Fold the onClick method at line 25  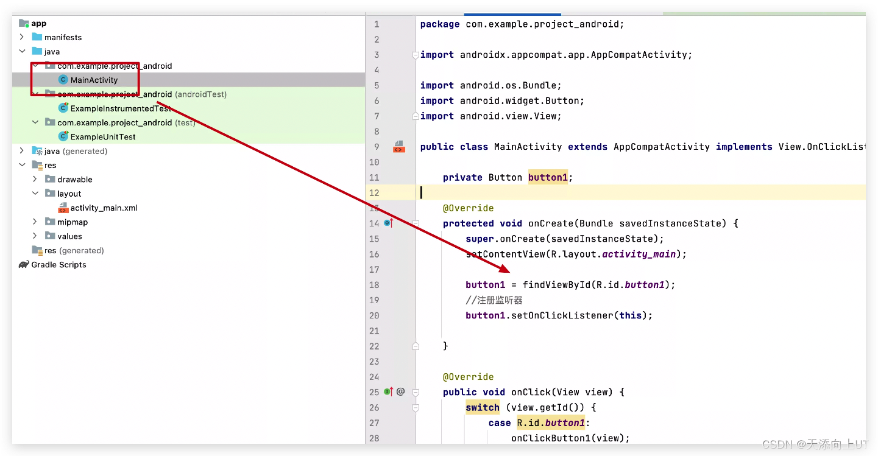click(x=416, y=392)
